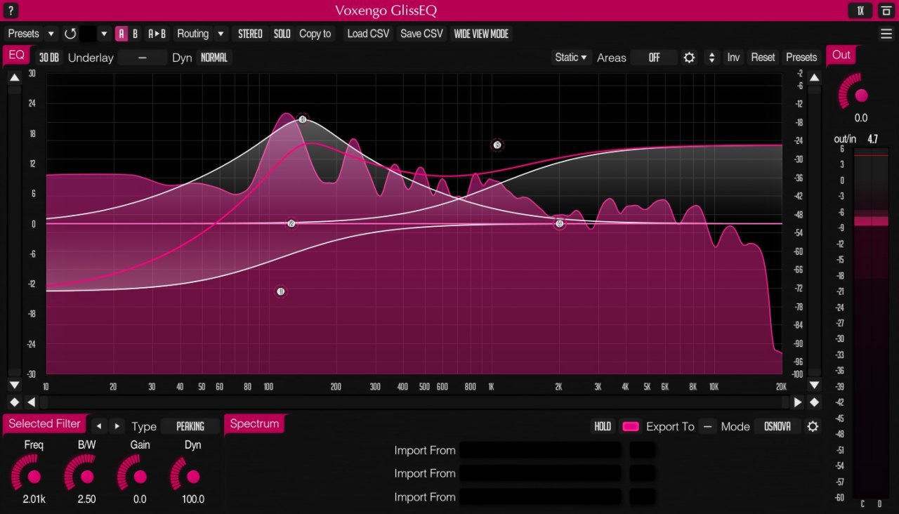This screenshot has height=514, width=899.
Task: Open the Copy to menu
Action: pos(315,34)
